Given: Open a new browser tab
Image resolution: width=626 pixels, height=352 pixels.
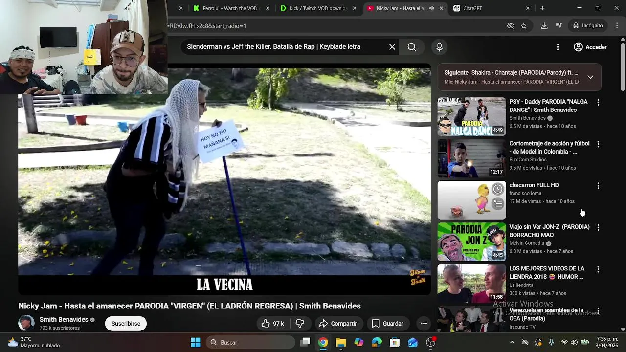Looking at the screenshot, I should coord(542,8).
